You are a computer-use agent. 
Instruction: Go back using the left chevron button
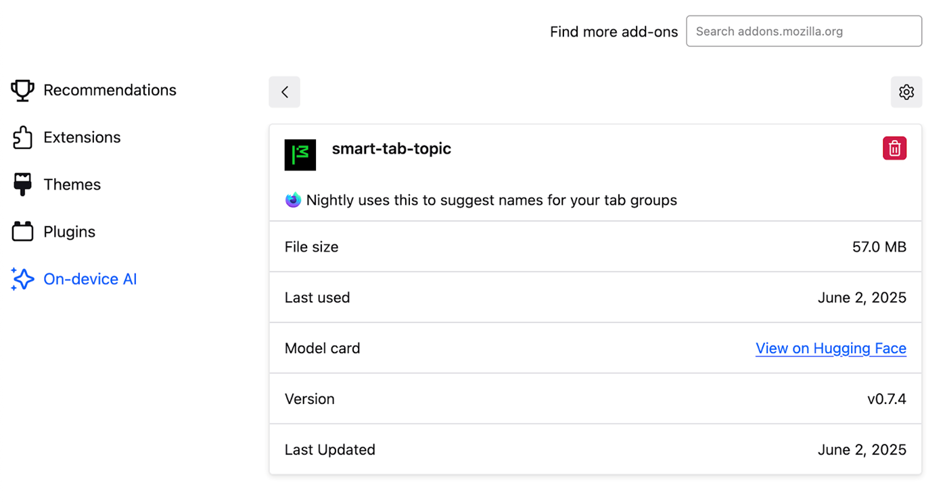[285, 92]
